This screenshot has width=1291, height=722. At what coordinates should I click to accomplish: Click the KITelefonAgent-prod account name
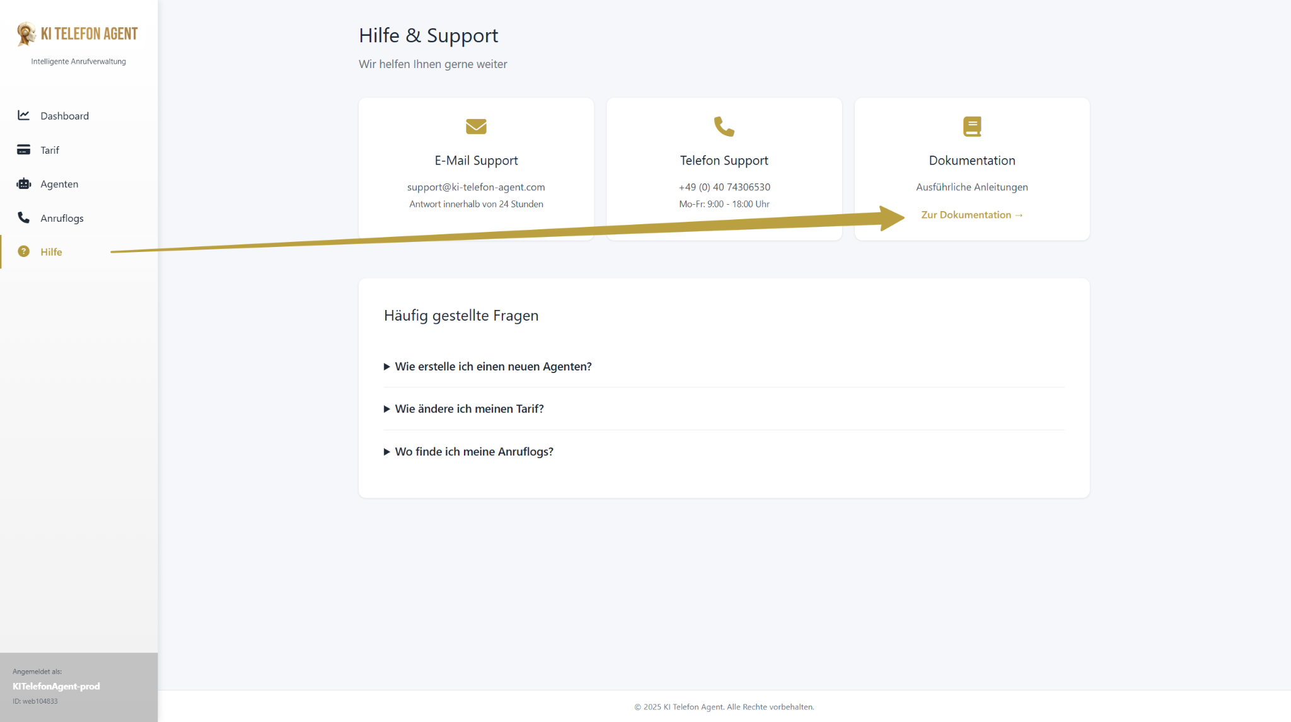pos(56,686)
